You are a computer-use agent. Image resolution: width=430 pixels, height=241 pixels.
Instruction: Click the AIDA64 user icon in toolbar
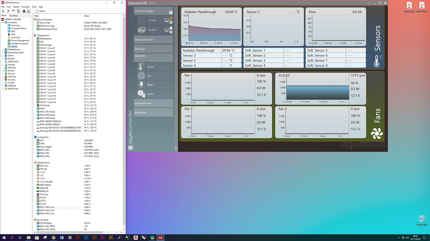pyautogui.click(x=24, y=11)
